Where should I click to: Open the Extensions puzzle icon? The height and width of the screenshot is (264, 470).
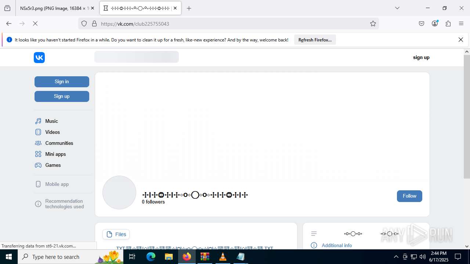coord(448,23)
